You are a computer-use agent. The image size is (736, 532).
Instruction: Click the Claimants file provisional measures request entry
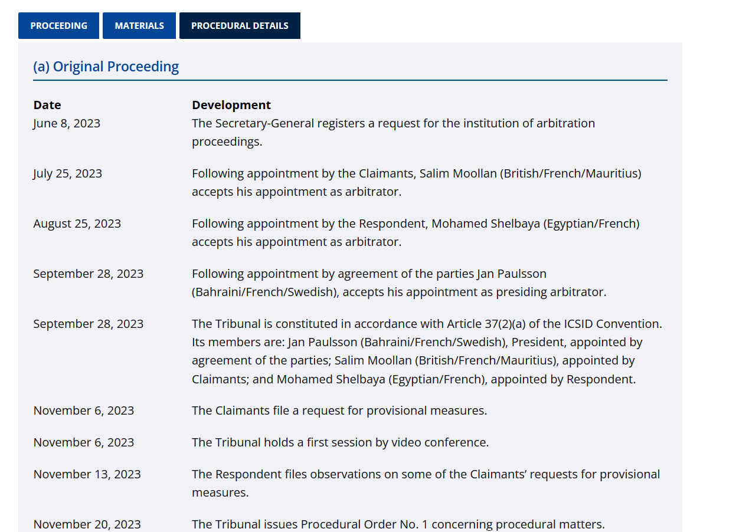pos(339,411)
